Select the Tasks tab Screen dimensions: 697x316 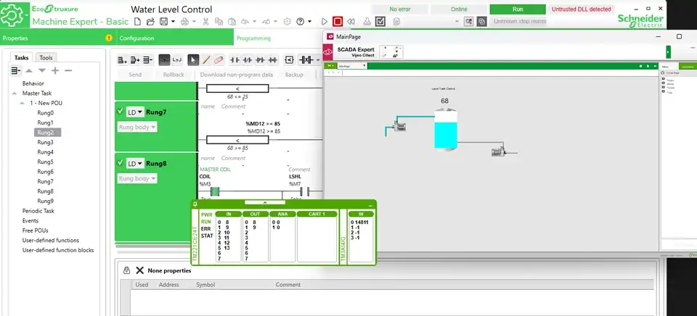pos(21,58)
